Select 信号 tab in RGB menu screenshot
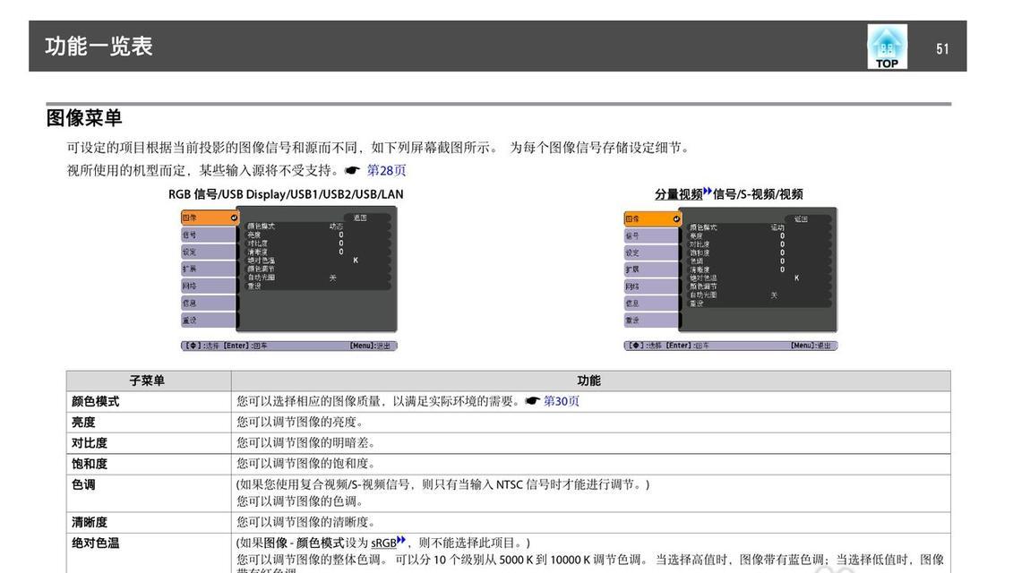 point(208,235)
